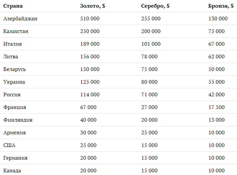The width and height of the screenshot is (237, 175).
Task: Click Италия silver value 101 000
Action: tap(151, 44)
